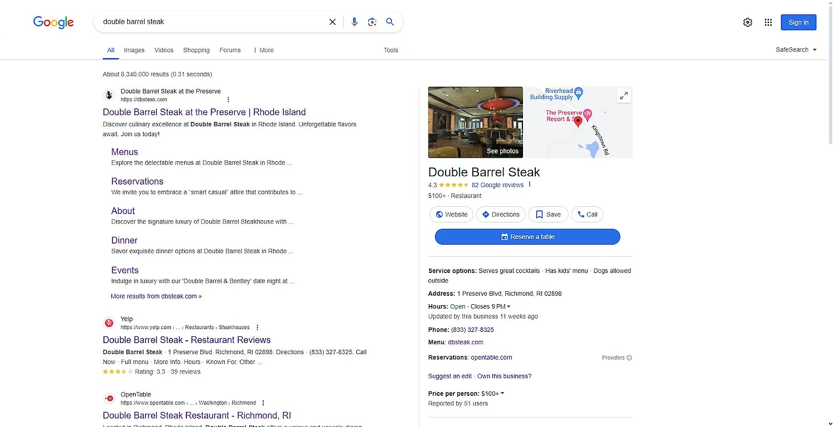
Task: Click the address 1 Preserve Blvd text
Action: [x=509, y=294]
